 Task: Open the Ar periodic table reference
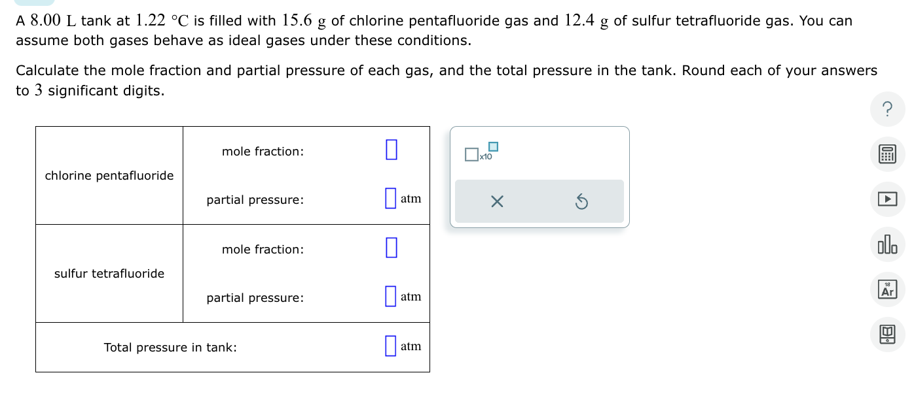(887, 289)
